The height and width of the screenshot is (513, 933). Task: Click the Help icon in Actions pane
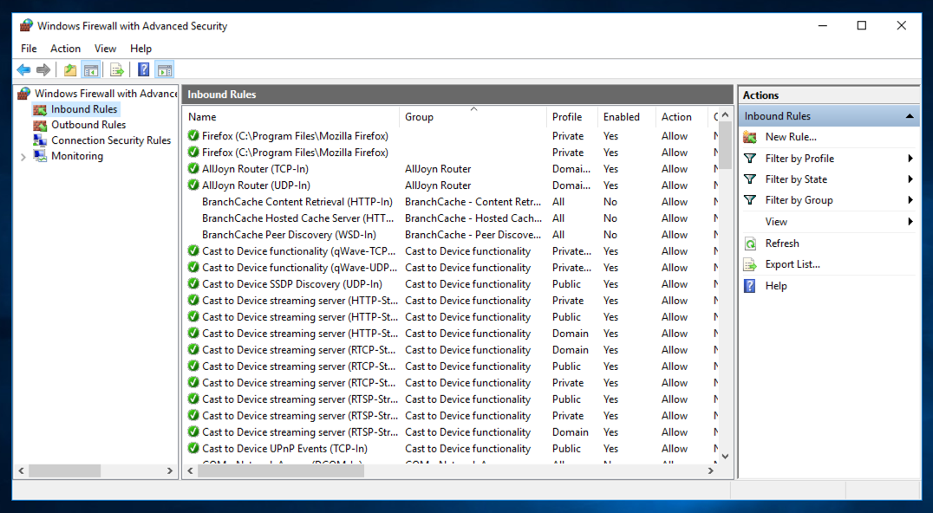(x=750, y=286)
